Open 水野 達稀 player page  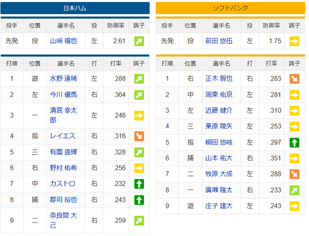click(x=63, y=79)
